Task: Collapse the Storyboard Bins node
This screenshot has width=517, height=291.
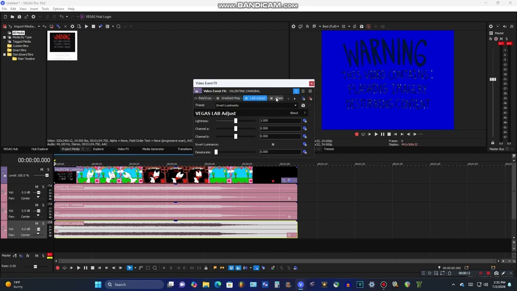Action: [x=4, y=55]
